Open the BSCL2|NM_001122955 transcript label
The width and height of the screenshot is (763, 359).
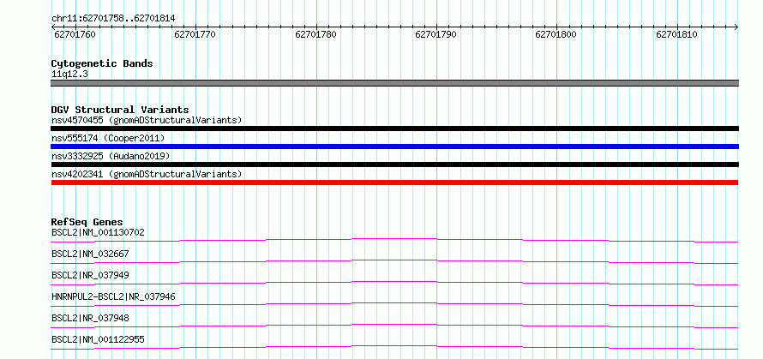pos(98,339)
